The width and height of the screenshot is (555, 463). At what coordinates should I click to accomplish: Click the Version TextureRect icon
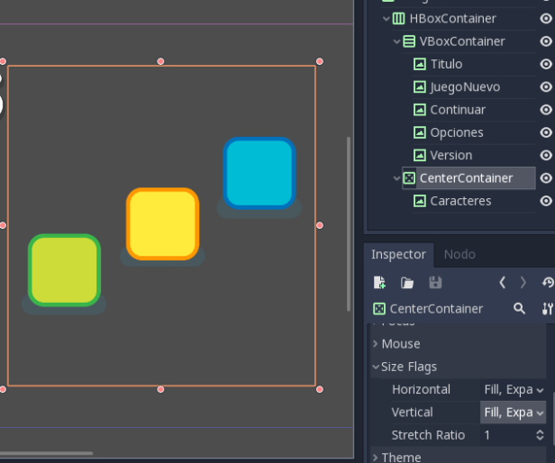pyautogui.click(x=420, y=156)
